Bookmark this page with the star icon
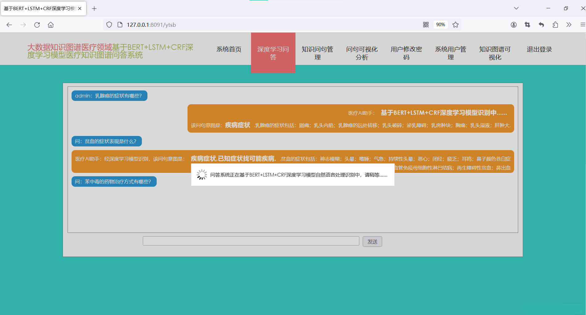The height and width of the screenshot is (315, 586). [x=456, y=25]
